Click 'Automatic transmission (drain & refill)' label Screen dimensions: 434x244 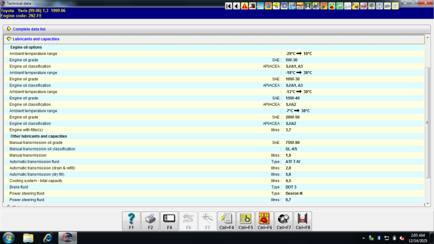coord(42,168)
